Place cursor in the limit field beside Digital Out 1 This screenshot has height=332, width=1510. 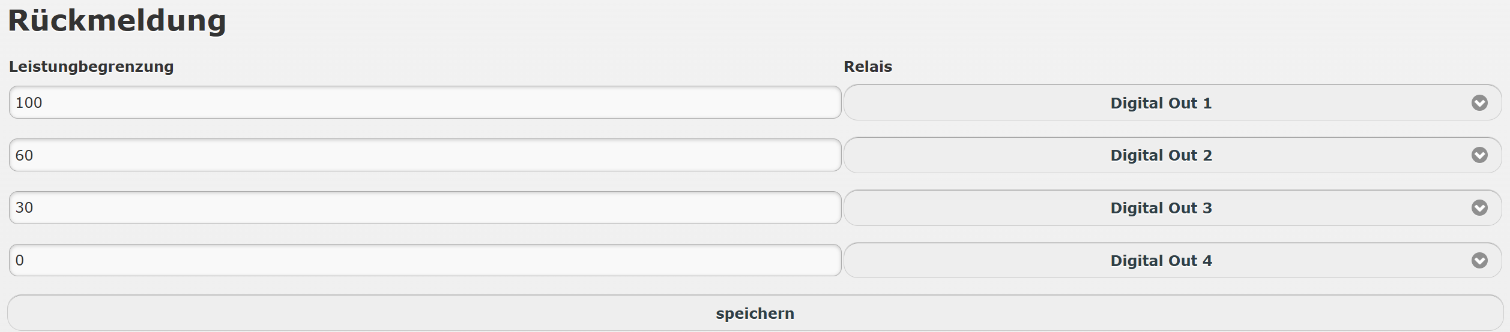point(424,102)
